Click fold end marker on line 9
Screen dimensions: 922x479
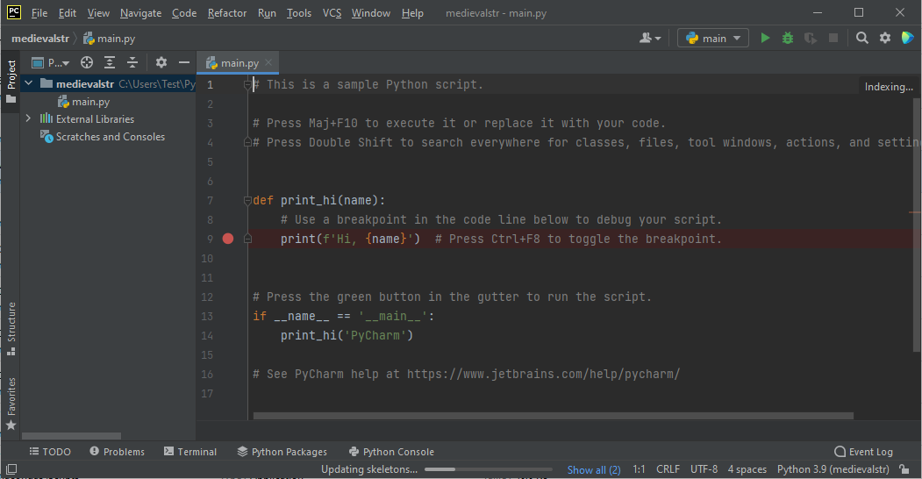point(247,239)
